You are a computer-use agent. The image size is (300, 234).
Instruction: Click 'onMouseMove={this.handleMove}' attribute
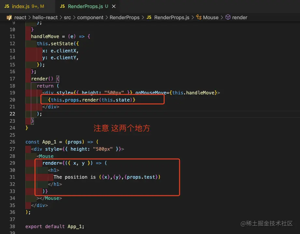click(176, 93)
